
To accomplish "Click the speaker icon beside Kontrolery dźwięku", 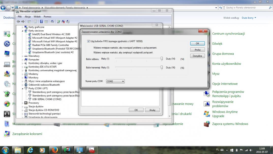I will tap(26, 63).
